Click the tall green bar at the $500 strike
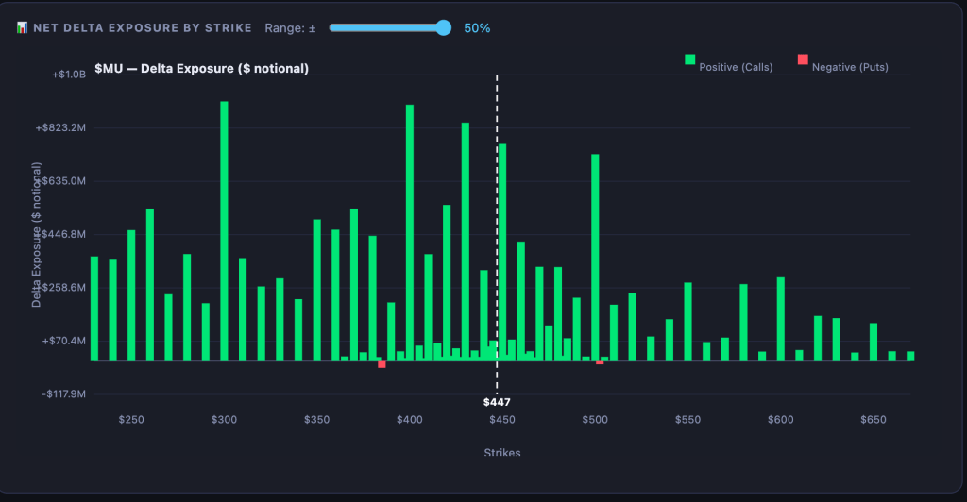This screenshot has width=967, height=502. 595,255
